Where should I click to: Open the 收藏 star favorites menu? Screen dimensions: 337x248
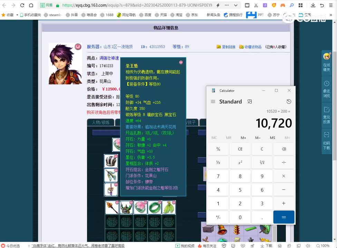coord(8,15)
